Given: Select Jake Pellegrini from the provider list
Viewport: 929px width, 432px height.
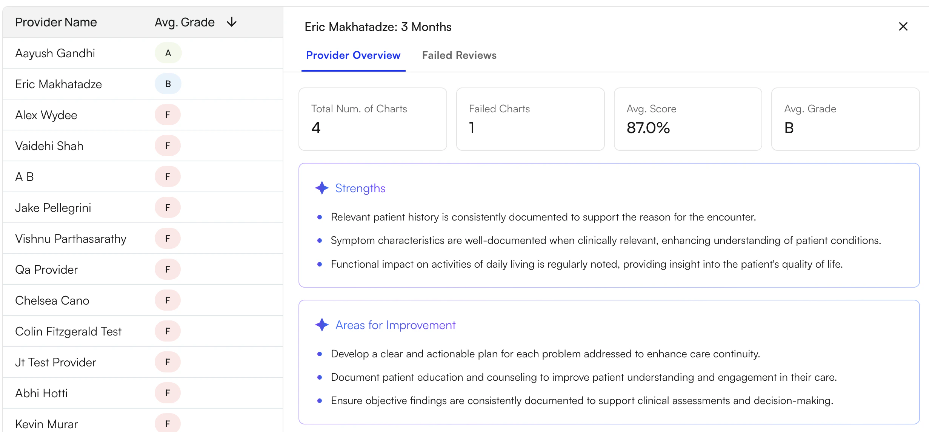Looking at the screenshot, I should (53, 207).
